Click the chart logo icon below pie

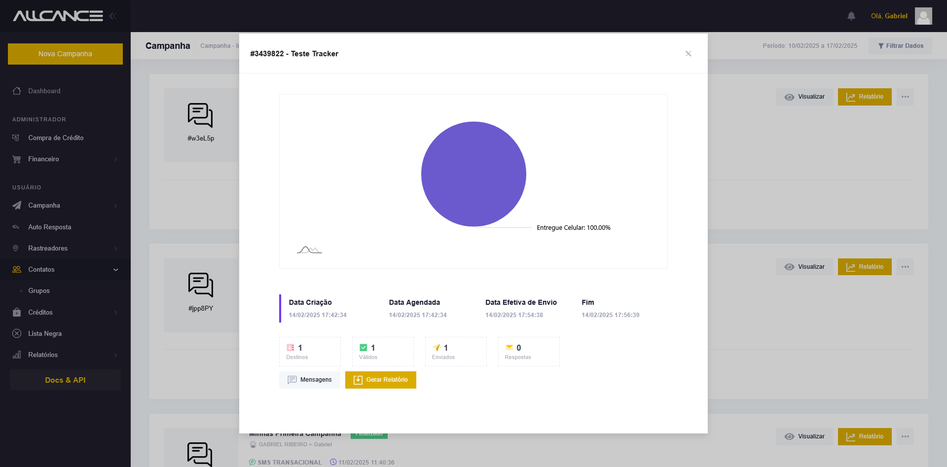309,250
